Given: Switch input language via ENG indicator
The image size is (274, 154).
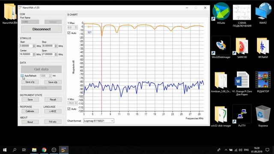Looking at the screenshot, I should tap(246, 150).
